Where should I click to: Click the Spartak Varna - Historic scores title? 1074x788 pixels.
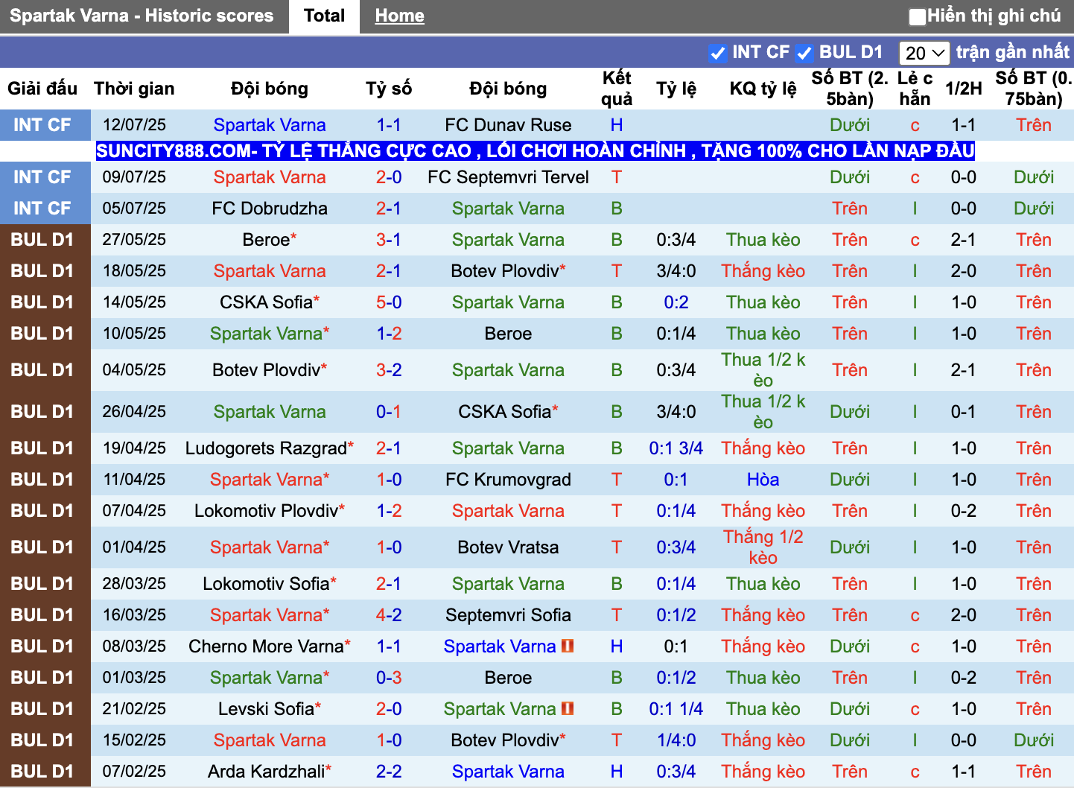[142, 16]
